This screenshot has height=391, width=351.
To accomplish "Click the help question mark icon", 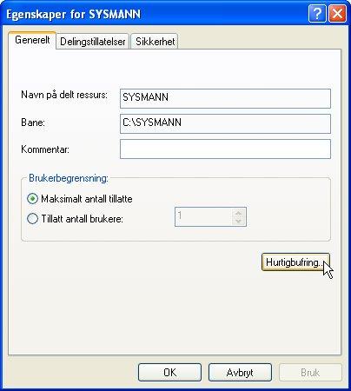I will 317,13.
